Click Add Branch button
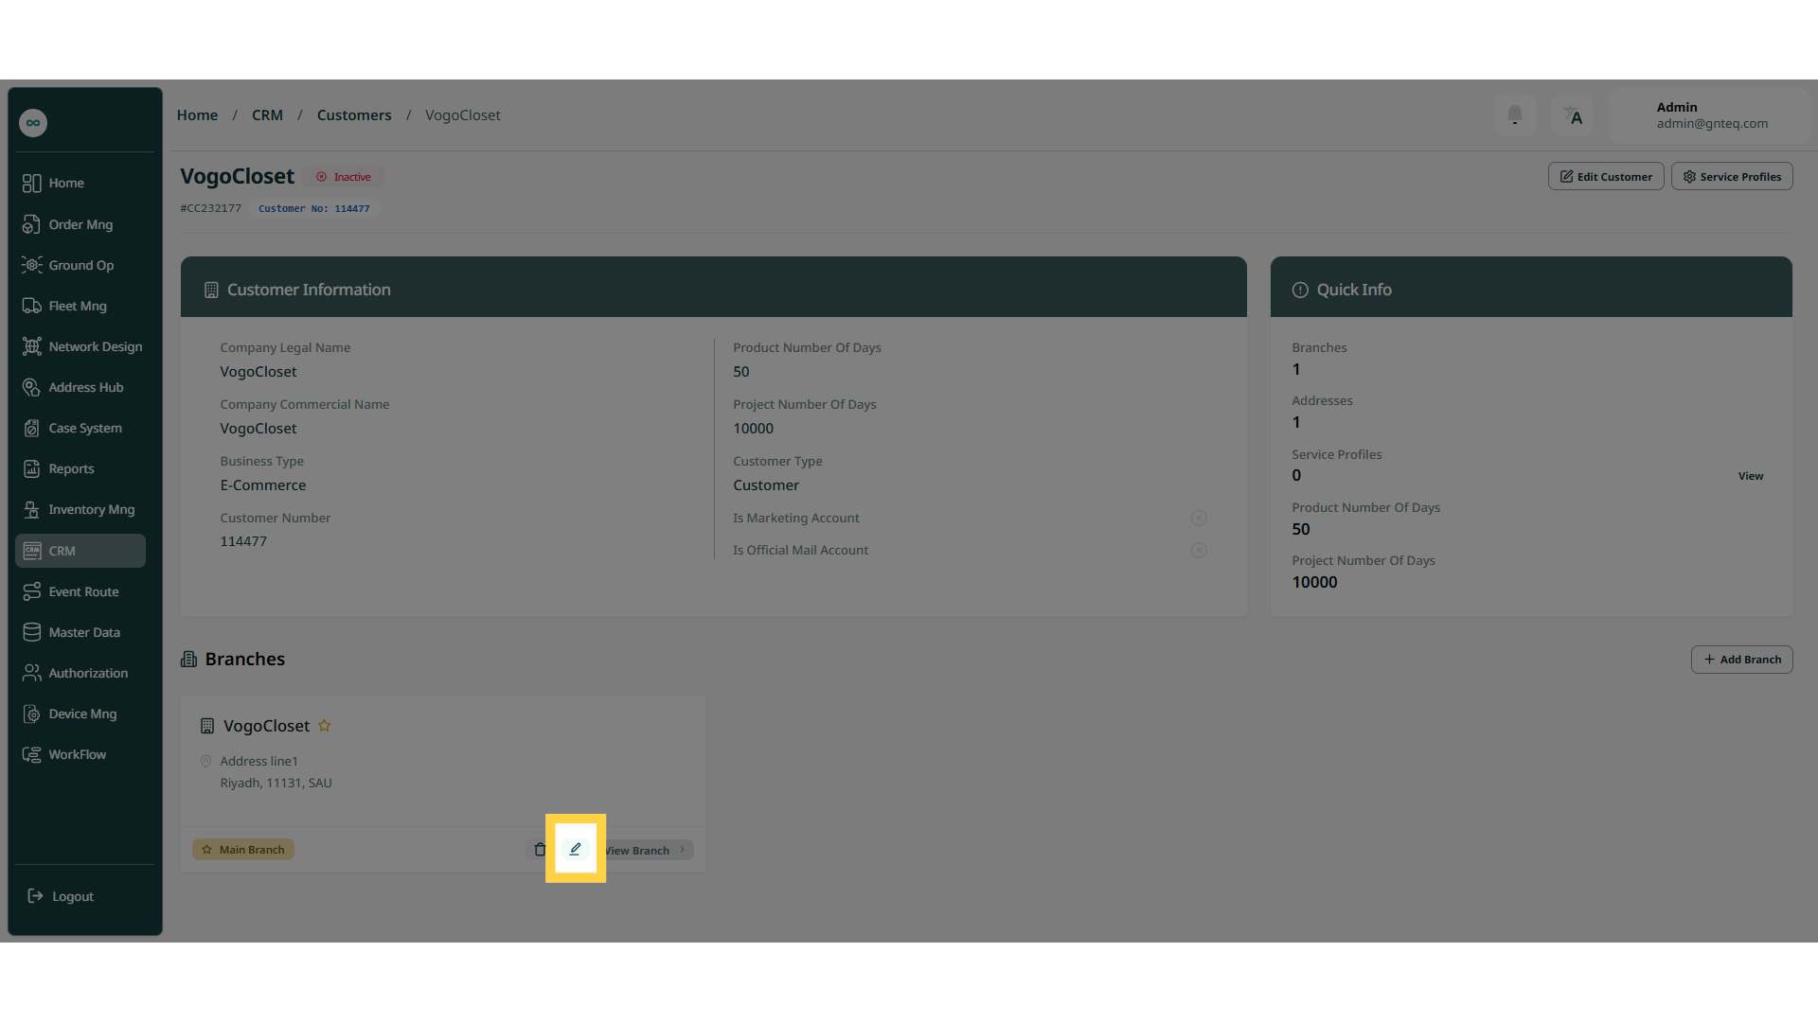 coord(1742,660)
